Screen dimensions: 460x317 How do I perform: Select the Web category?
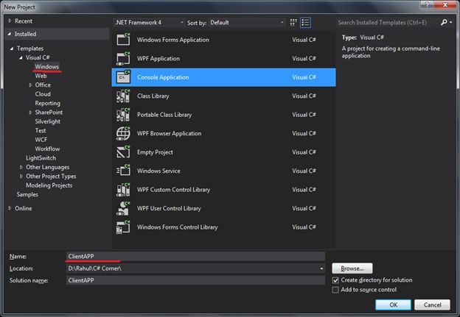41,76
